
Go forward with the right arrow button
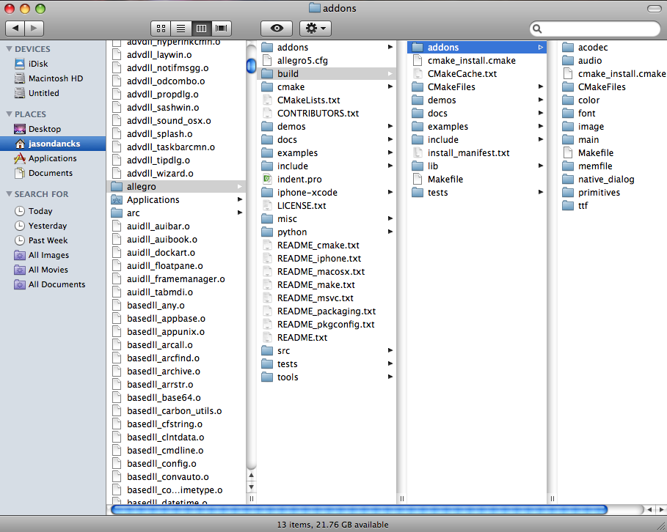pyautogui.click(x=34, y=29)
